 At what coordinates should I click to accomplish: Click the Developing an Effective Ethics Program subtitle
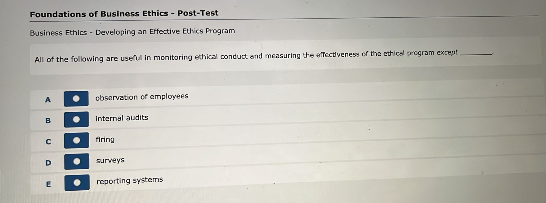tap(132, 31)
